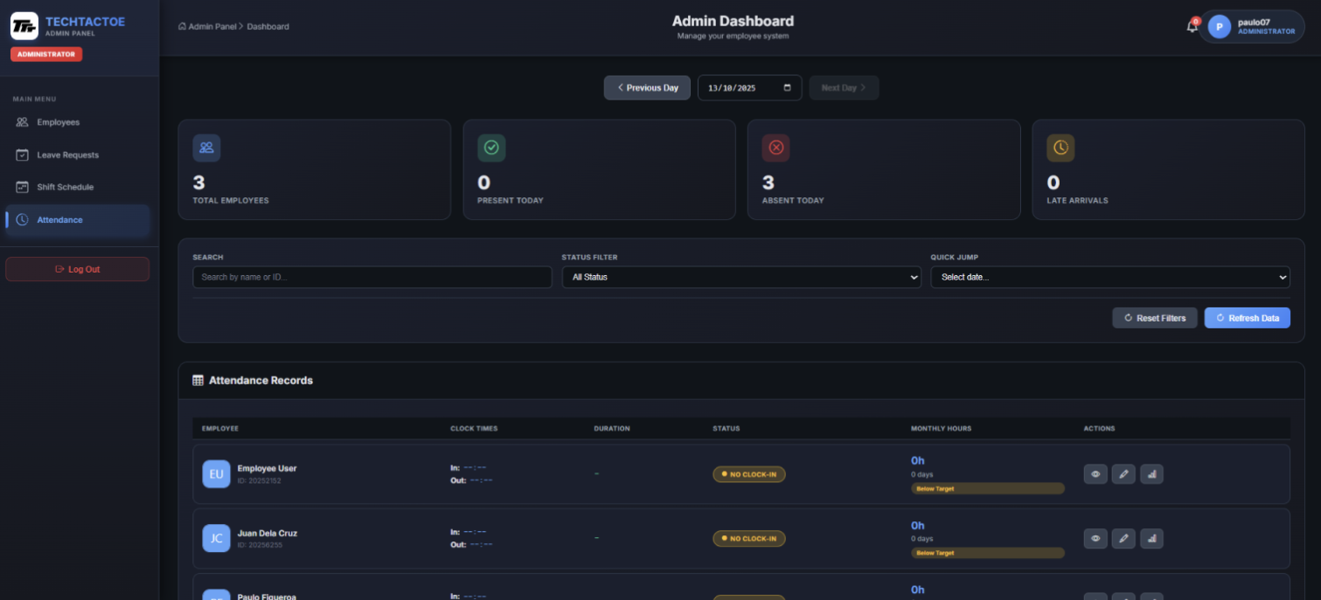Click No Clock-In status badge for Juan Dela Cruz
1321x600 pixels.
pos(749,539)
